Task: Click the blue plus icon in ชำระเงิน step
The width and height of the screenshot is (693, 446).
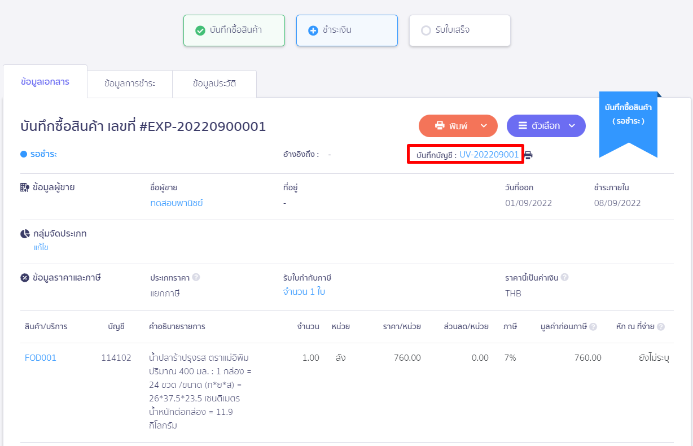Action: (x=313, y=30)
